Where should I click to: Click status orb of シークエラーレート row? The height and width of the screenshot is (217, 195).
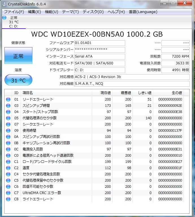point(8,124)
